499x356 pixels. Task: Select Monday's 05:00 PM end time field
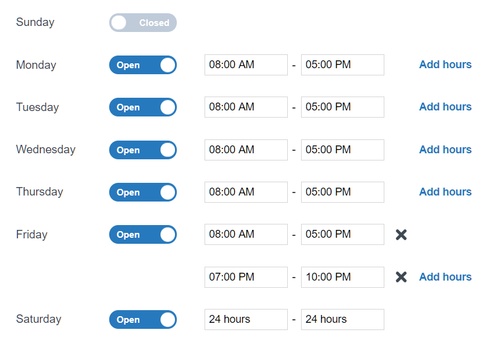[342, 65]
